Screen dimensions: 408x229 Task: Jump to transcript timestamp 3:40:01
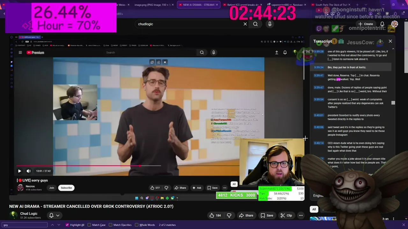[319, 115]
